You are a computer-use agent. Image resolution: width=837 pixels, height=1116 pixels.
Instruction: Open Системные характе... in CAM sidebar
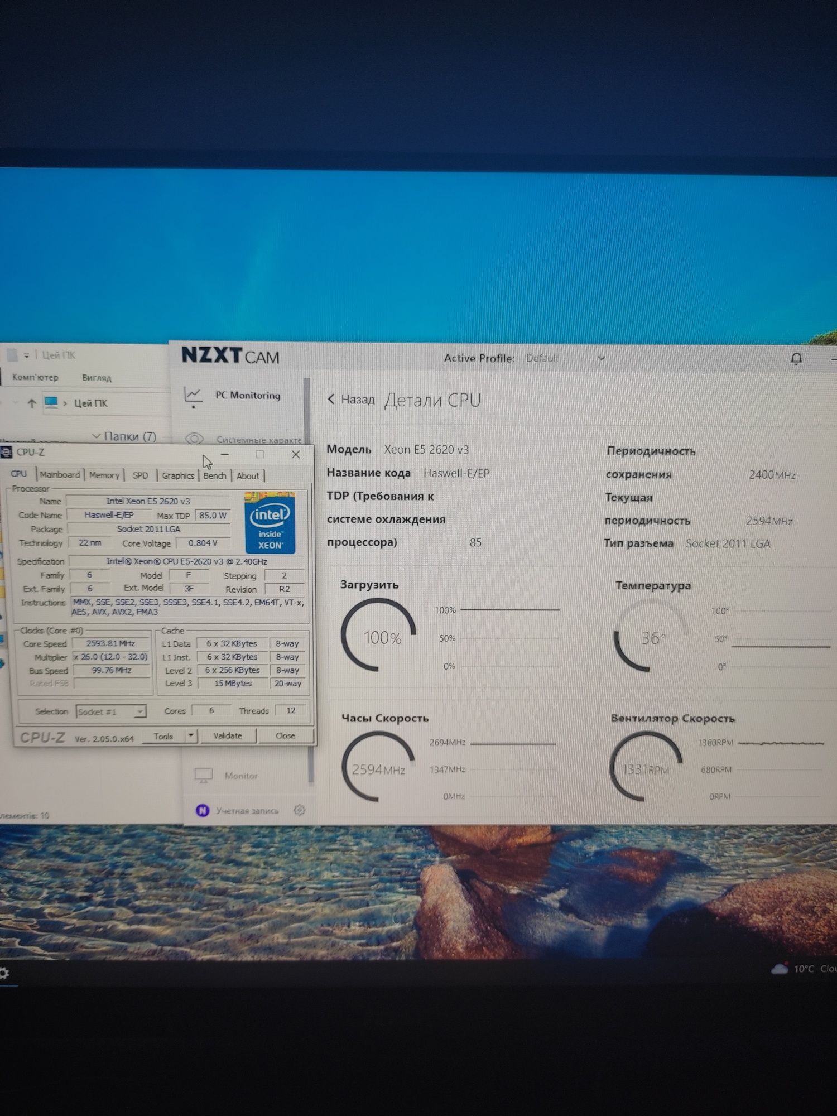[259, 440]
